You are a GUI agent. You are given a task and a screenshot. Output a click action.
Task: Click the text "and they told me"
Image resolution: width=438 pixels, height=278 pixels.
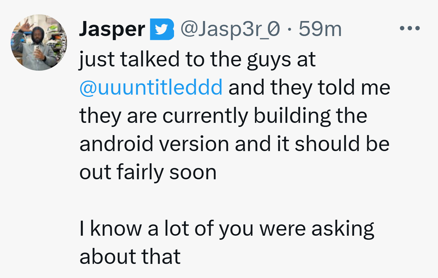tap(309, 87)
